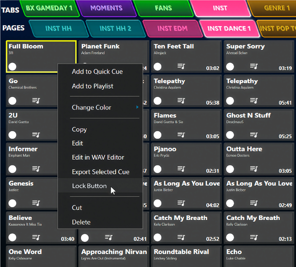Click the playlist icon on Informer cue
Viewport: 296px width, 267px height.
[36, 169]
